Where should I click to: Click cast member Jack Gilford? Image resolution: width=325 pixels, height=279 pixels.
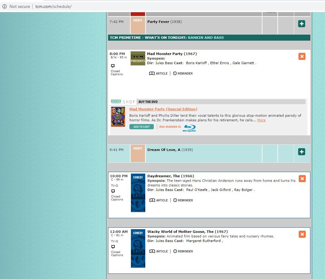(x=221, y=190)
